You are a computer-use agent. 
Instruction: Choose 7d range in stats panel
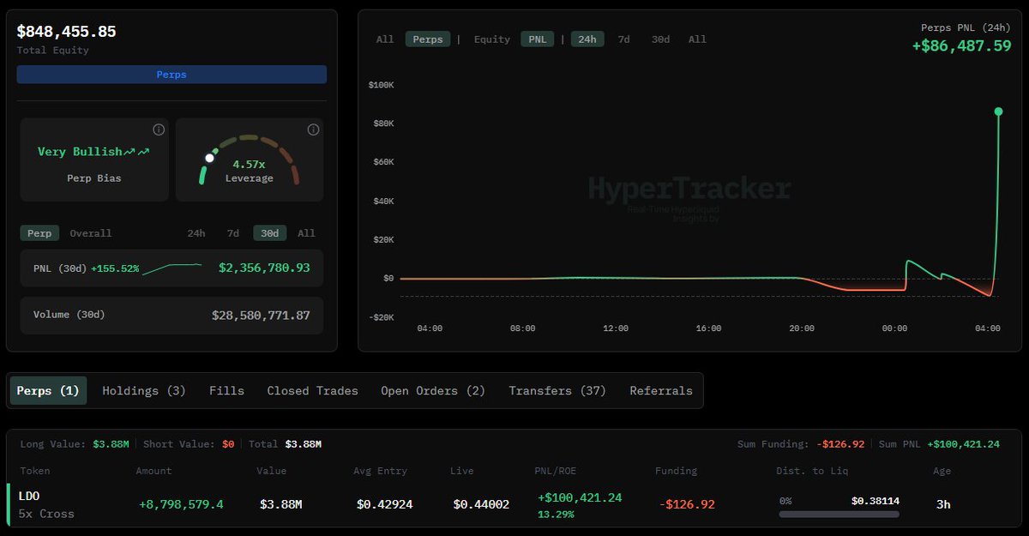(x=233, y=233)
